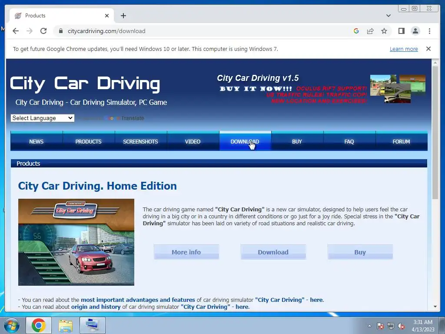Bookmark this page with star icon
Viewport: 445px width, 334px height.
point(384,31)
